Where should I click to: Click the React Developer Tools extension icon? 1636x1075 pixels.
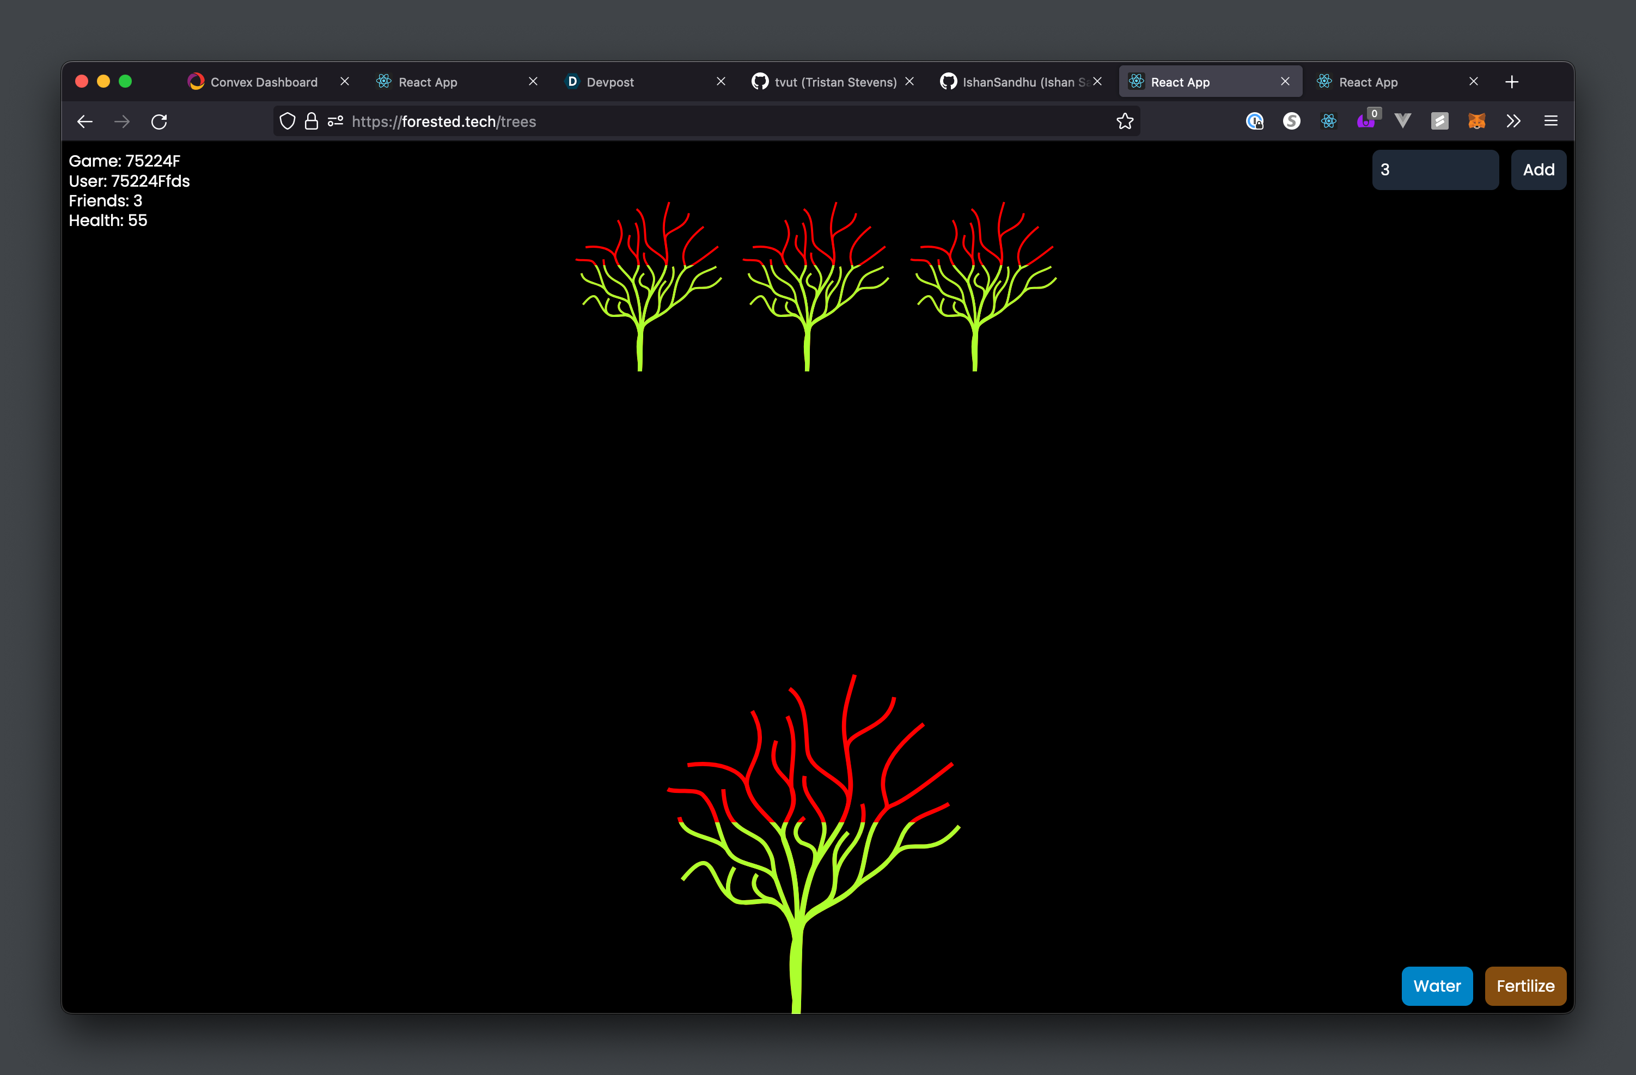(1328, 121)
